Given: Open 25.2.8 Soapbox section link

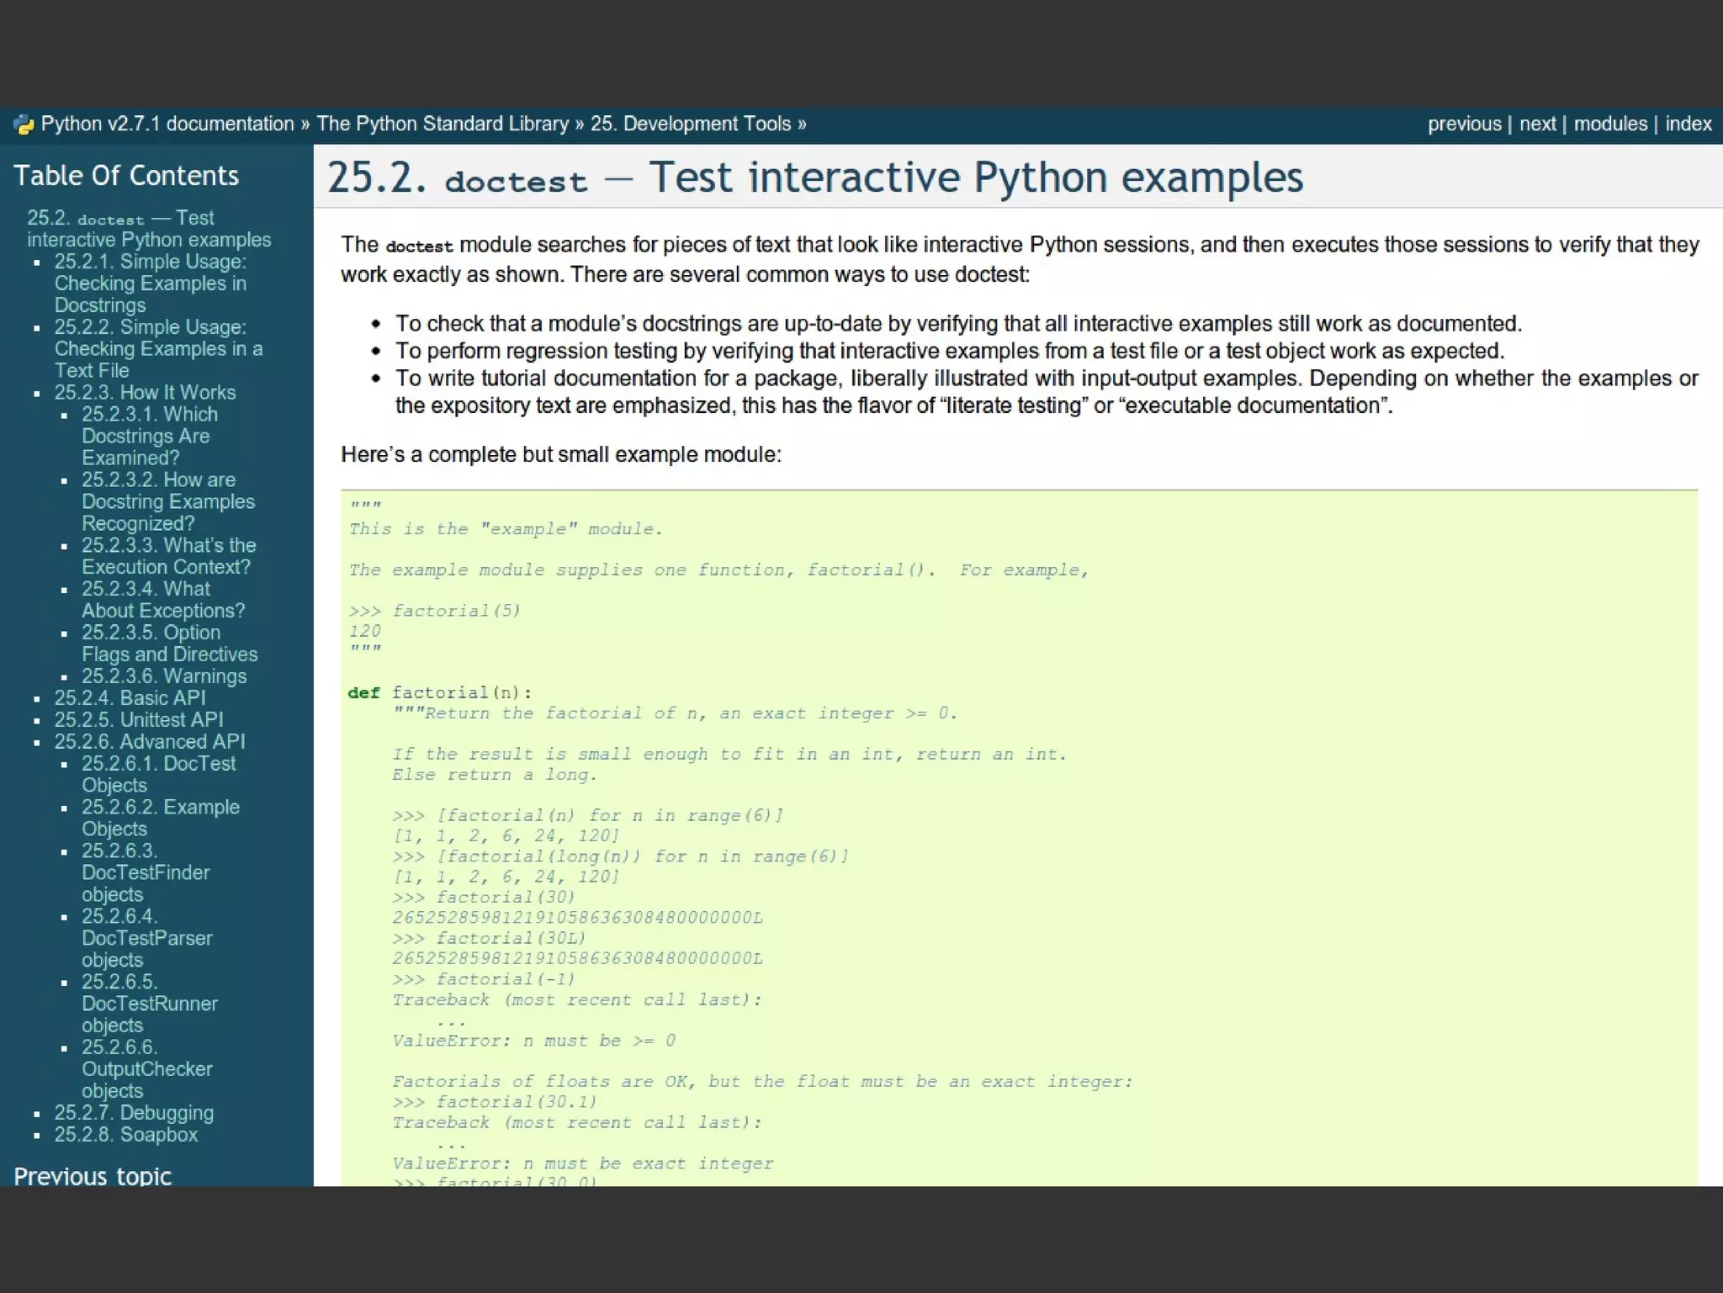Looking at the screenshot, I should click(125, 1135).
